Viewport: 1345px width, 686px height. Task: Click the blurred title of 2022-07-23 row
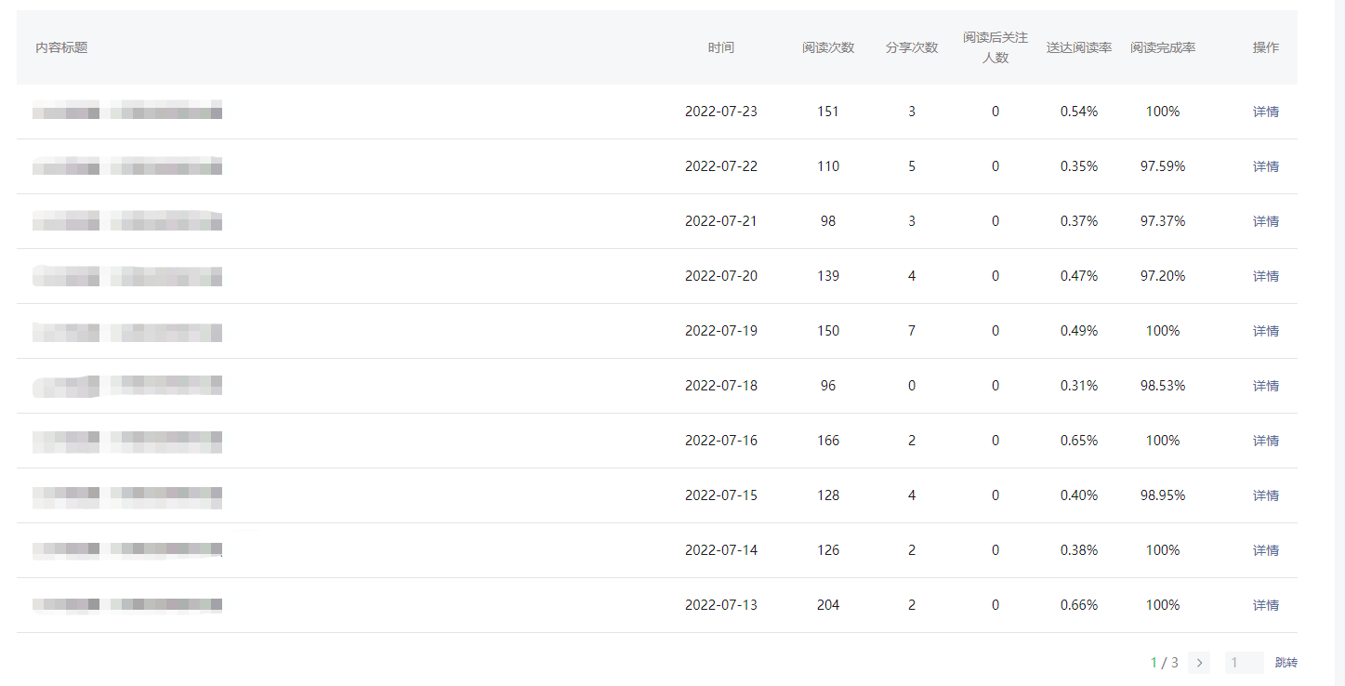pos(127,112)
